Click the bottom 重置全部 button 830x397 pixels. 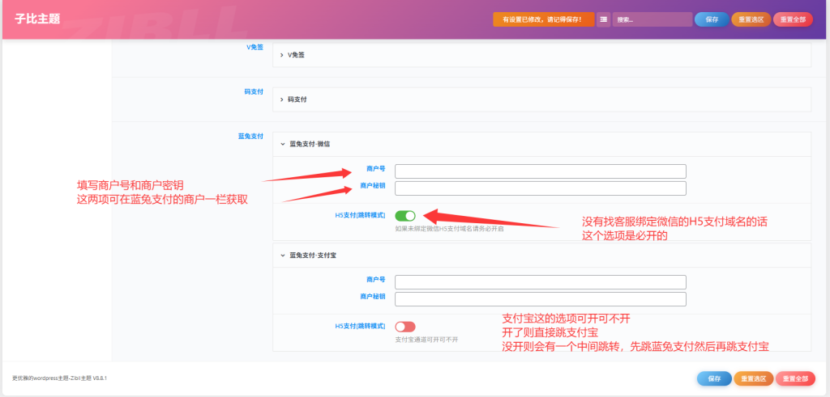point(795,378)
